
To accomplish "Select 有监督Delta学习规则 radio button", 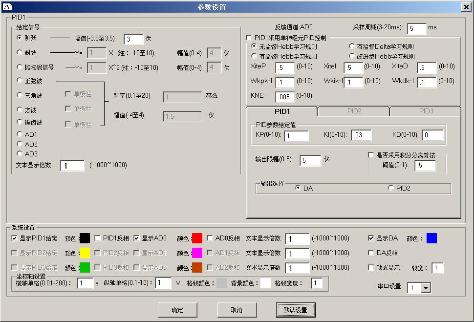I will point(352,46).
